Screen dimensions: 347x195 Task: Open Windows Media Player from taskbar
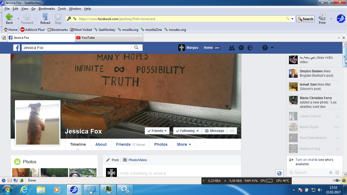[x=57, y=190]
